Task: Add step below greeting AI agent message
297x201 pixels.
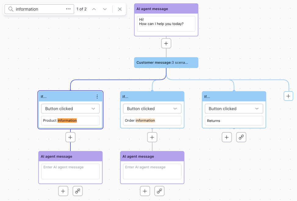Action: pyautogui.click(x=166, y=44)
